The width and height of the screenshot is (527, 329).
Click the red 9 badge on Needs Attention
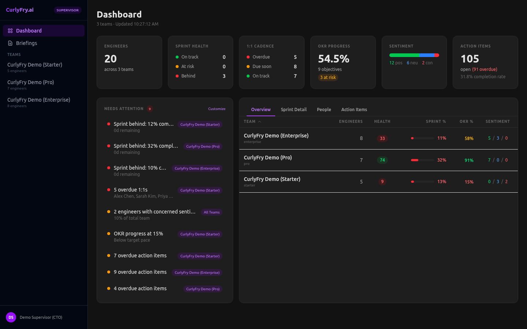150,109
